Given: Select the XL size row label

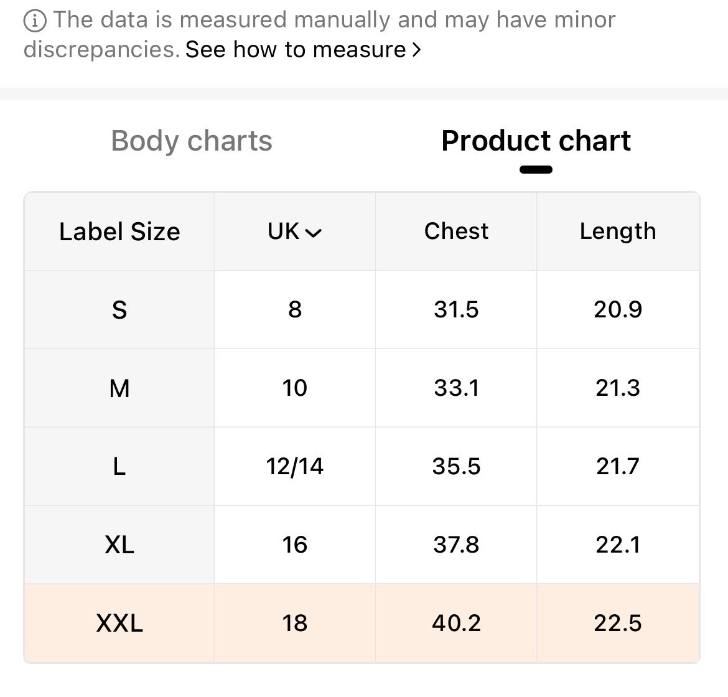Looking at the screenshot, I should tap(119, 545).
